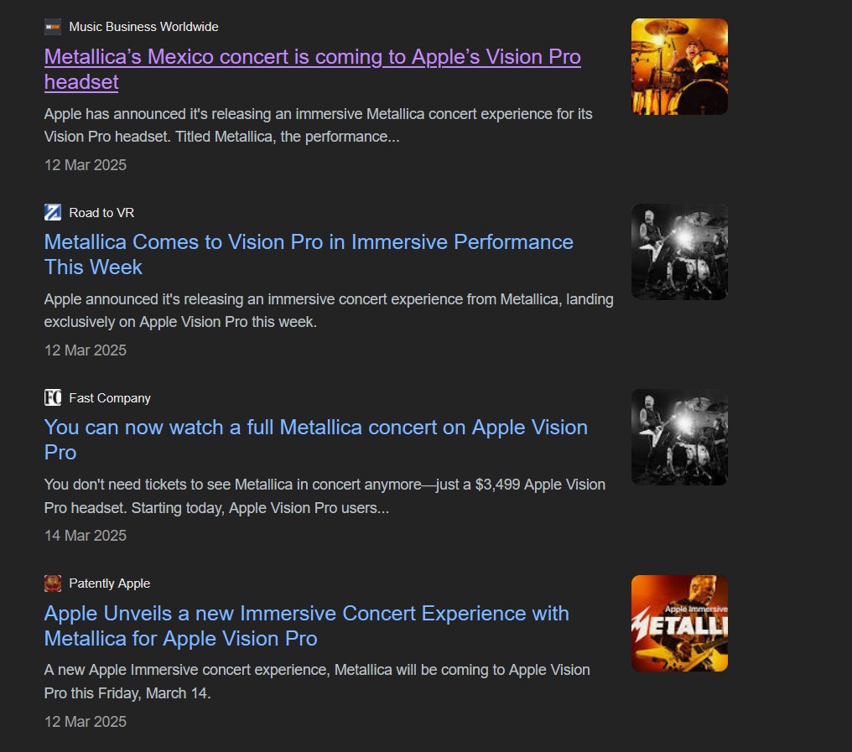Click the Road to VR source name
The image size is (852, 752).
[x=101, y=212]
